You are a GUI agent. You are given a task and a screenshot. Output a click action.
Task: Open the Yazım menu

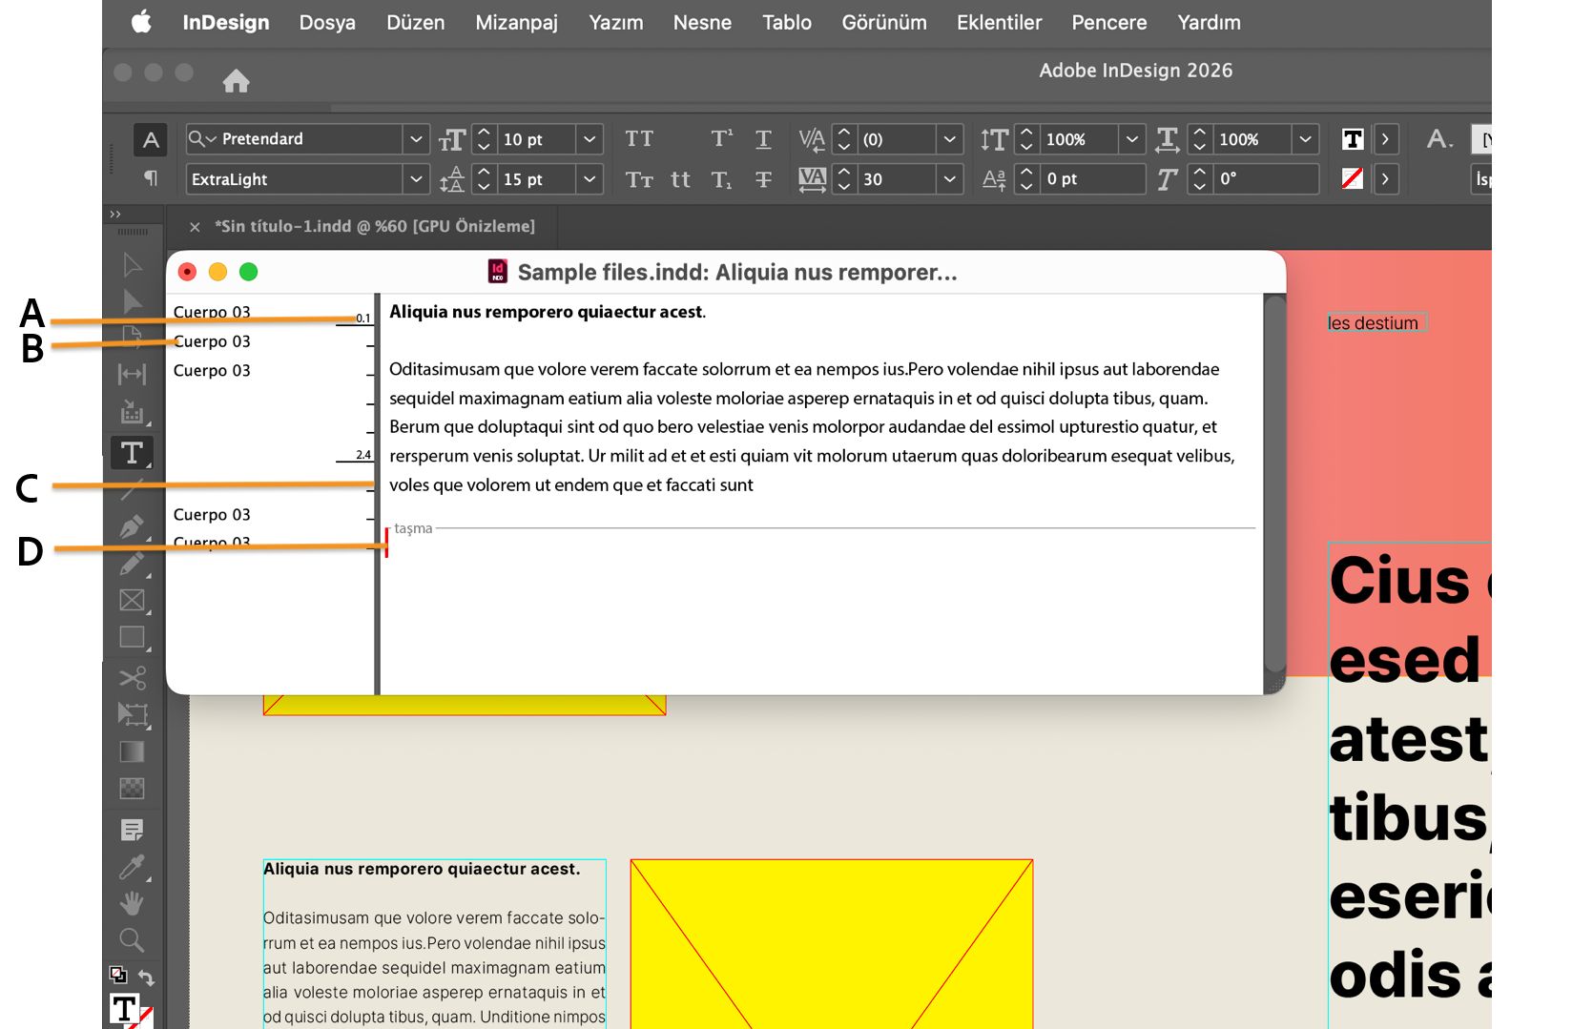[x=616, y=22]
